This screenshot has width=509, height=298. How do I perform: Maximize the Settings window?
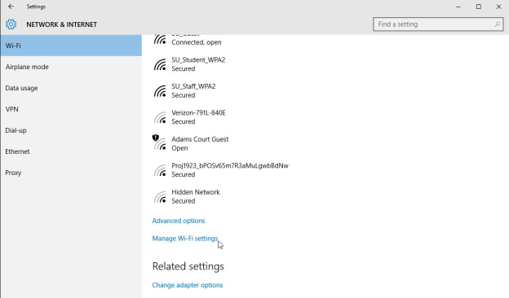479,7
